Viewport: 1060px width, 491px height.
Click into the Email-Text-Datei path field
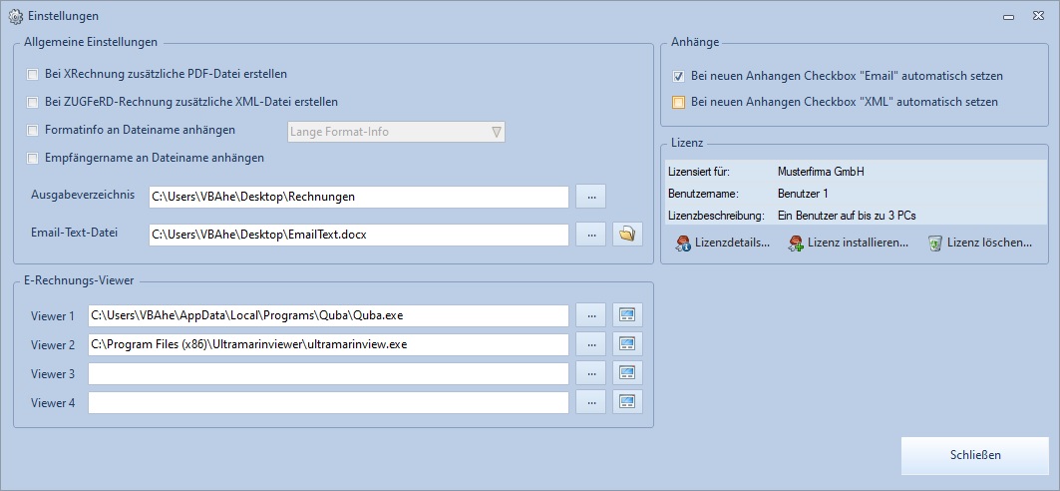359,235
